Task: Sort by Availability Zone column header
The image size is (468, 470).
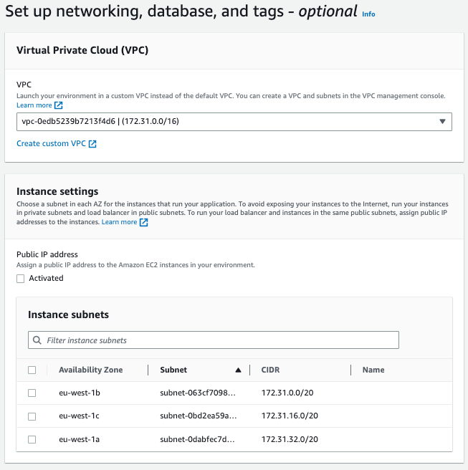Action: click(90, 370)
